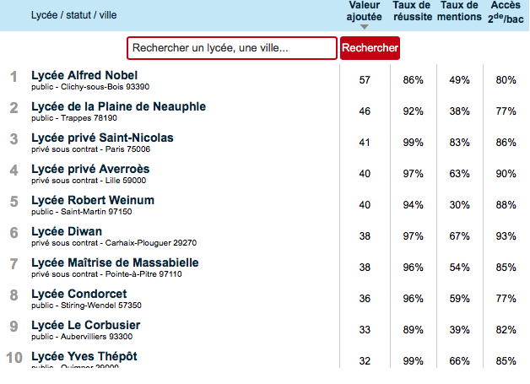Click value 57 for Alfred Nobel
The height and width of the screenshot is (384, 530).
[x=365, y=80]
